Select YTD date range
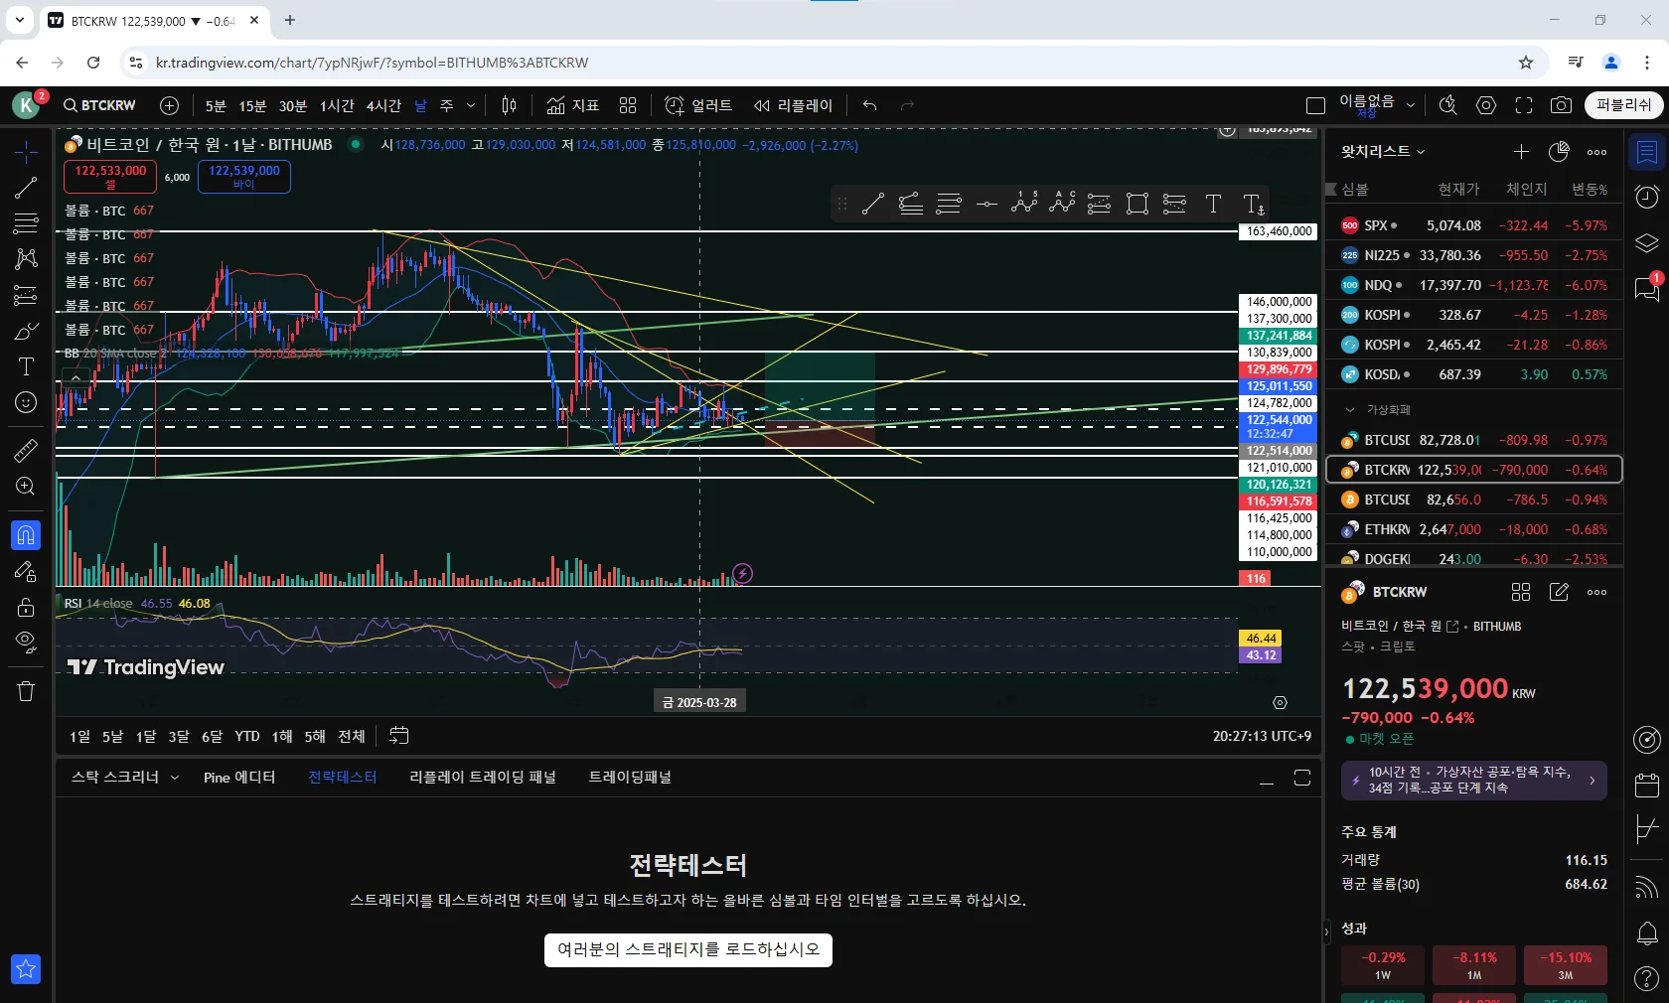The height and width of the screenshot is (1003, 1669). [x=247, y=736]
